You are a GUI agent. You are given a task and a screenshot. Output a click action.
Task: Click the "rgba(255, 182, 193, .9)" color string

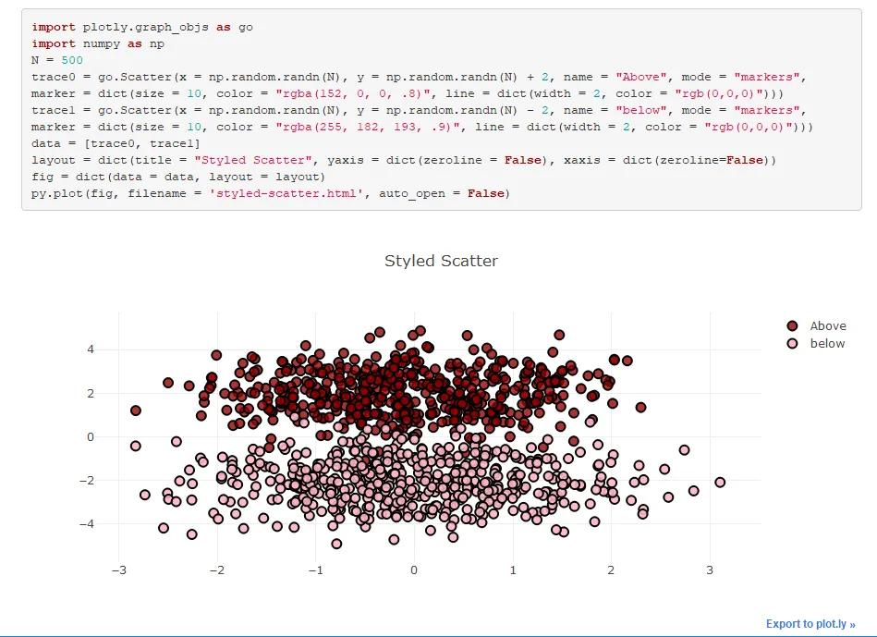pos(368,127)
